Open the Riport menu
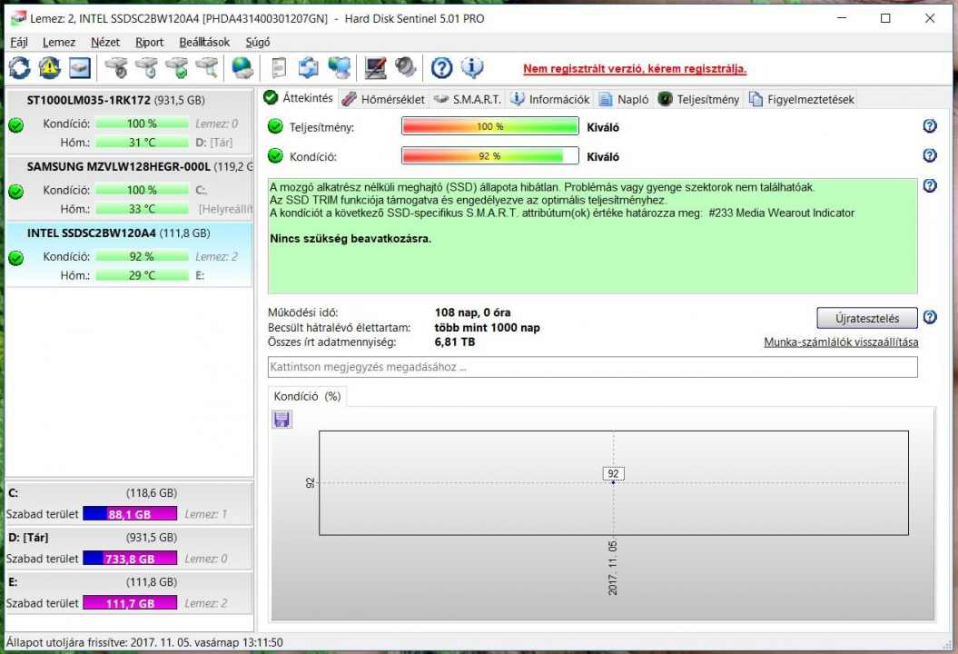 [149, 42]
